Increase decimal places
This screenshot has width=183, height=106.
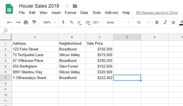[88, 23]
